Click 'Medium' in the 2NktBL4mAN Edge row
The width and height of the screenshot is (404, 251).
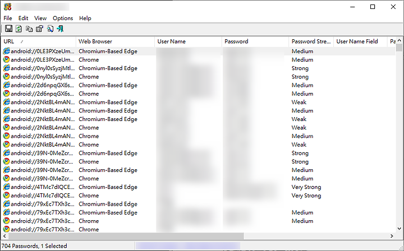[302, 110]
